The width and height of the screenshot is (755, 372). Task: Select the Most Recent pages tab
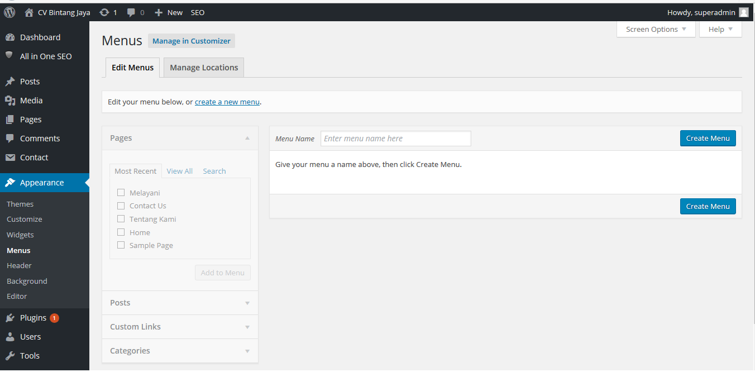pos(136,171)
